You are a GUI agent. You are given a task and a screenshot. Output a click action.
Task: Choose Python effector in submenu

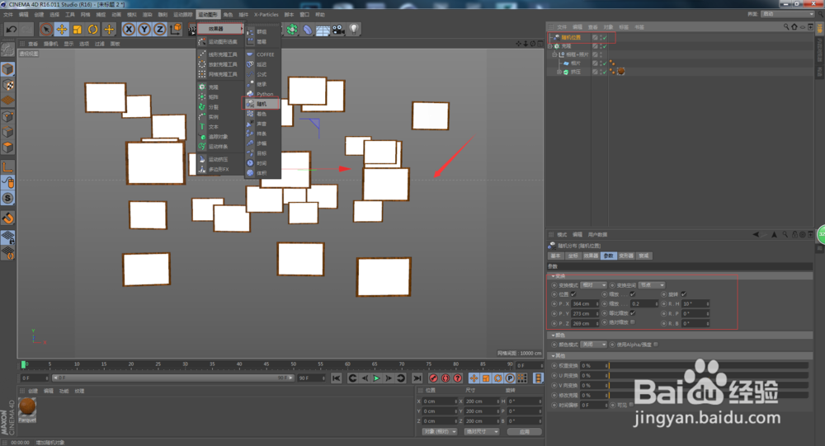pyautogui.click(x=262, y=94)
